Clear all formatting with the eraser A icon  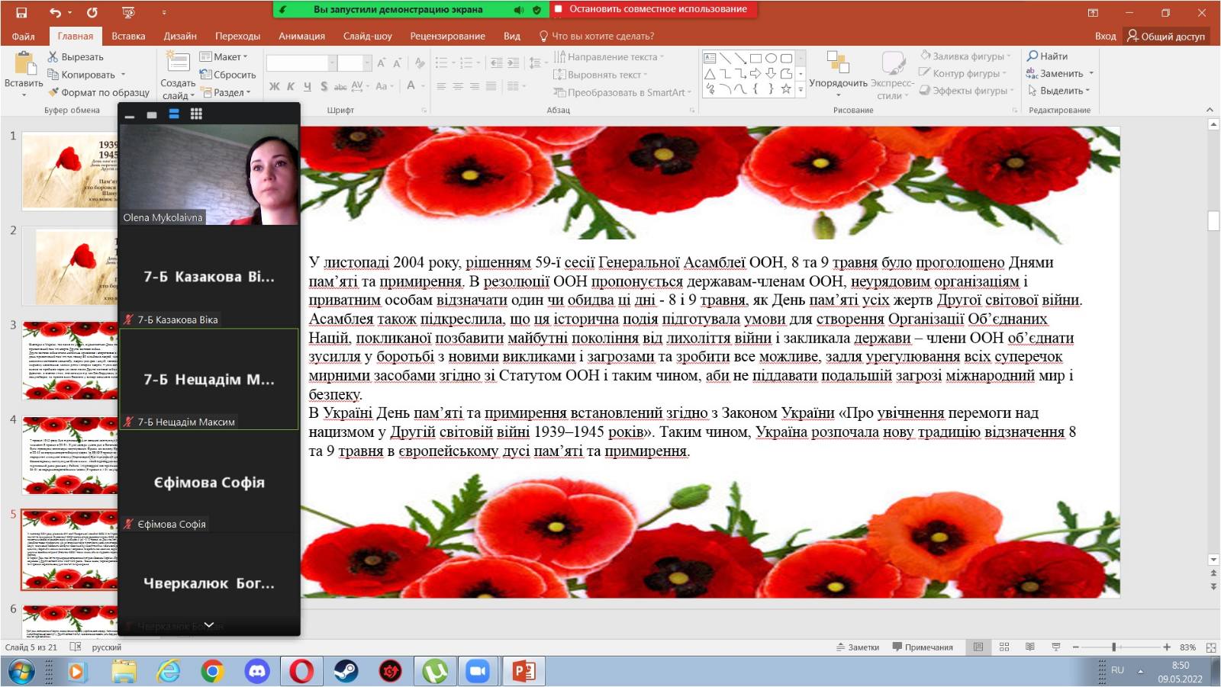[419, 63]
